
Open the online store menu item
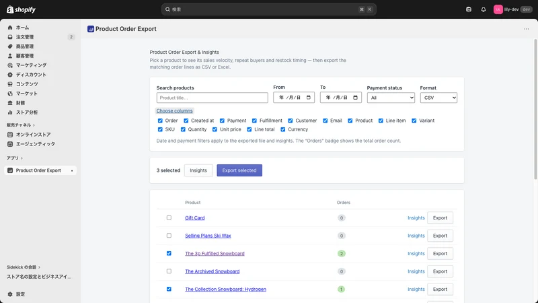[x=40, y=134]
